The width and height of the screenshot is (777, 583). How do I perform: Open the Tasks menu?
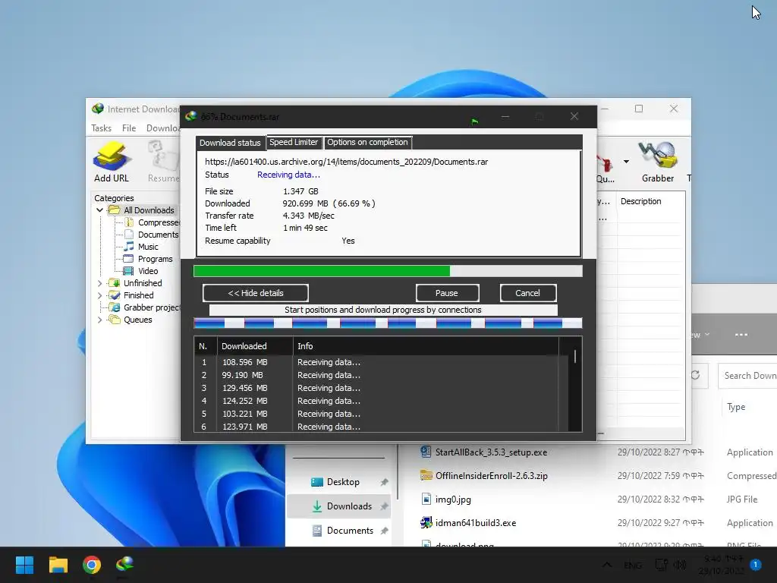tap(101, 128)
